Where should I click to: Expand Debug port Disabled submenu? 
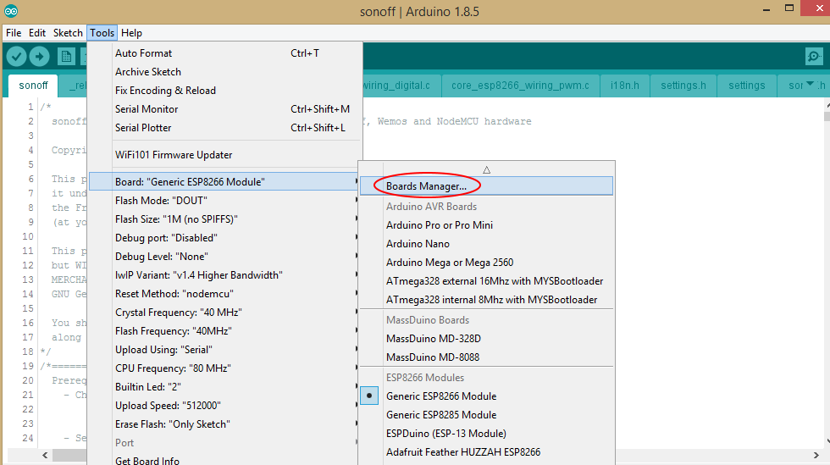coord(225,238)
